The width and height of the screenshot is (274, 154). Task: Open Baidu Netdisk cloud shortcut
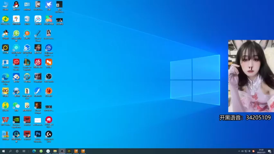pyautogui.click(x=38, y=20)
